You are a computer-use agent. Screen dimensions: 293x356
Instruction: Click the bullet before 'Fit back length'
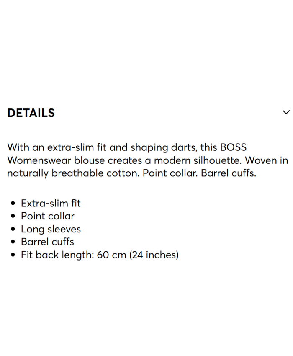point(13,255)
